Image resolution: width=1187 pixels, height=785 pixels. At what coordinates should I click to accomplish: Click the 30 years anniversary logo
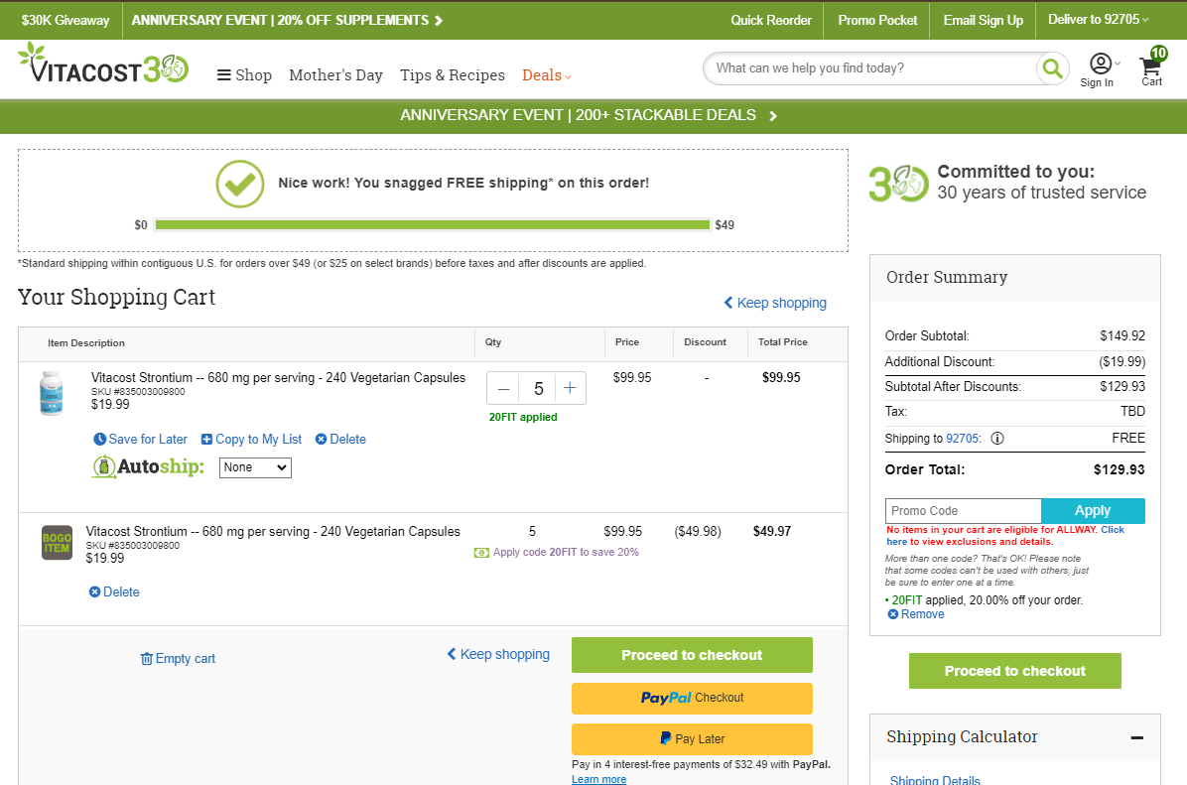pos(898,184)
